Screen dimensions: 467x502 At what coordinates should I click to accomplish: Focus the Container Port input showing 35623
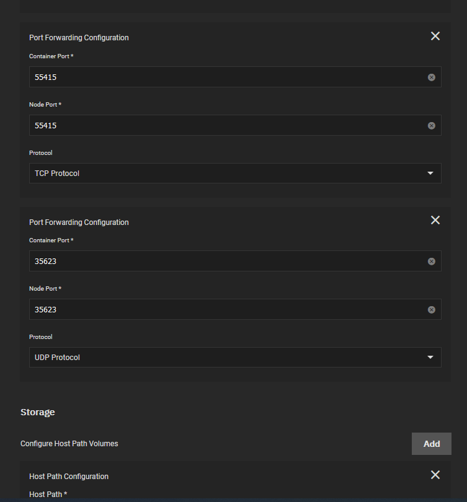click(x=229, y=261)
